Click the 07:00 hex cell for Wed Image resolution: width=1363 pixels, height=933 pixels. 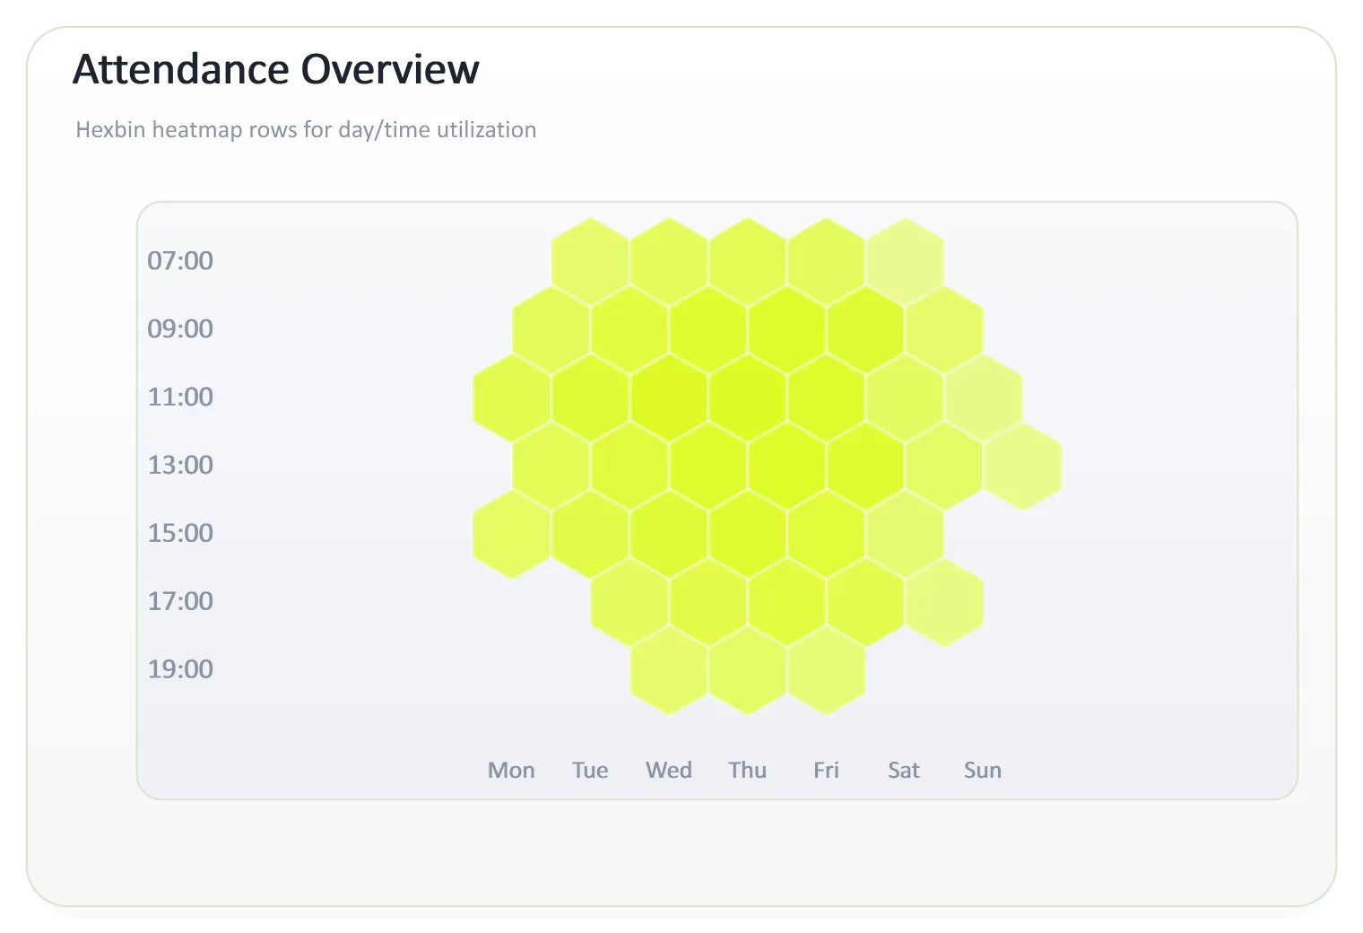click(x=669, y=262)
